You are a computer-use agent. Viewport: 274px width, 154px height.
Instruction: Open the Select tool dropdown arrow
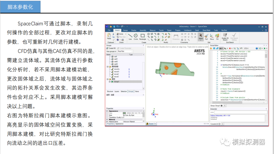(201, 40)
